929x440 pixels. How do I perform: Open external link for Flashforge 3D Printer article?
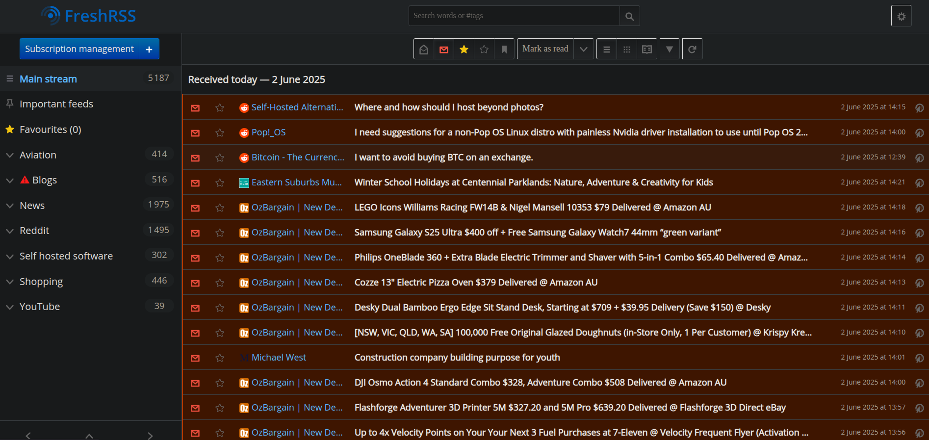coord(920,408)
